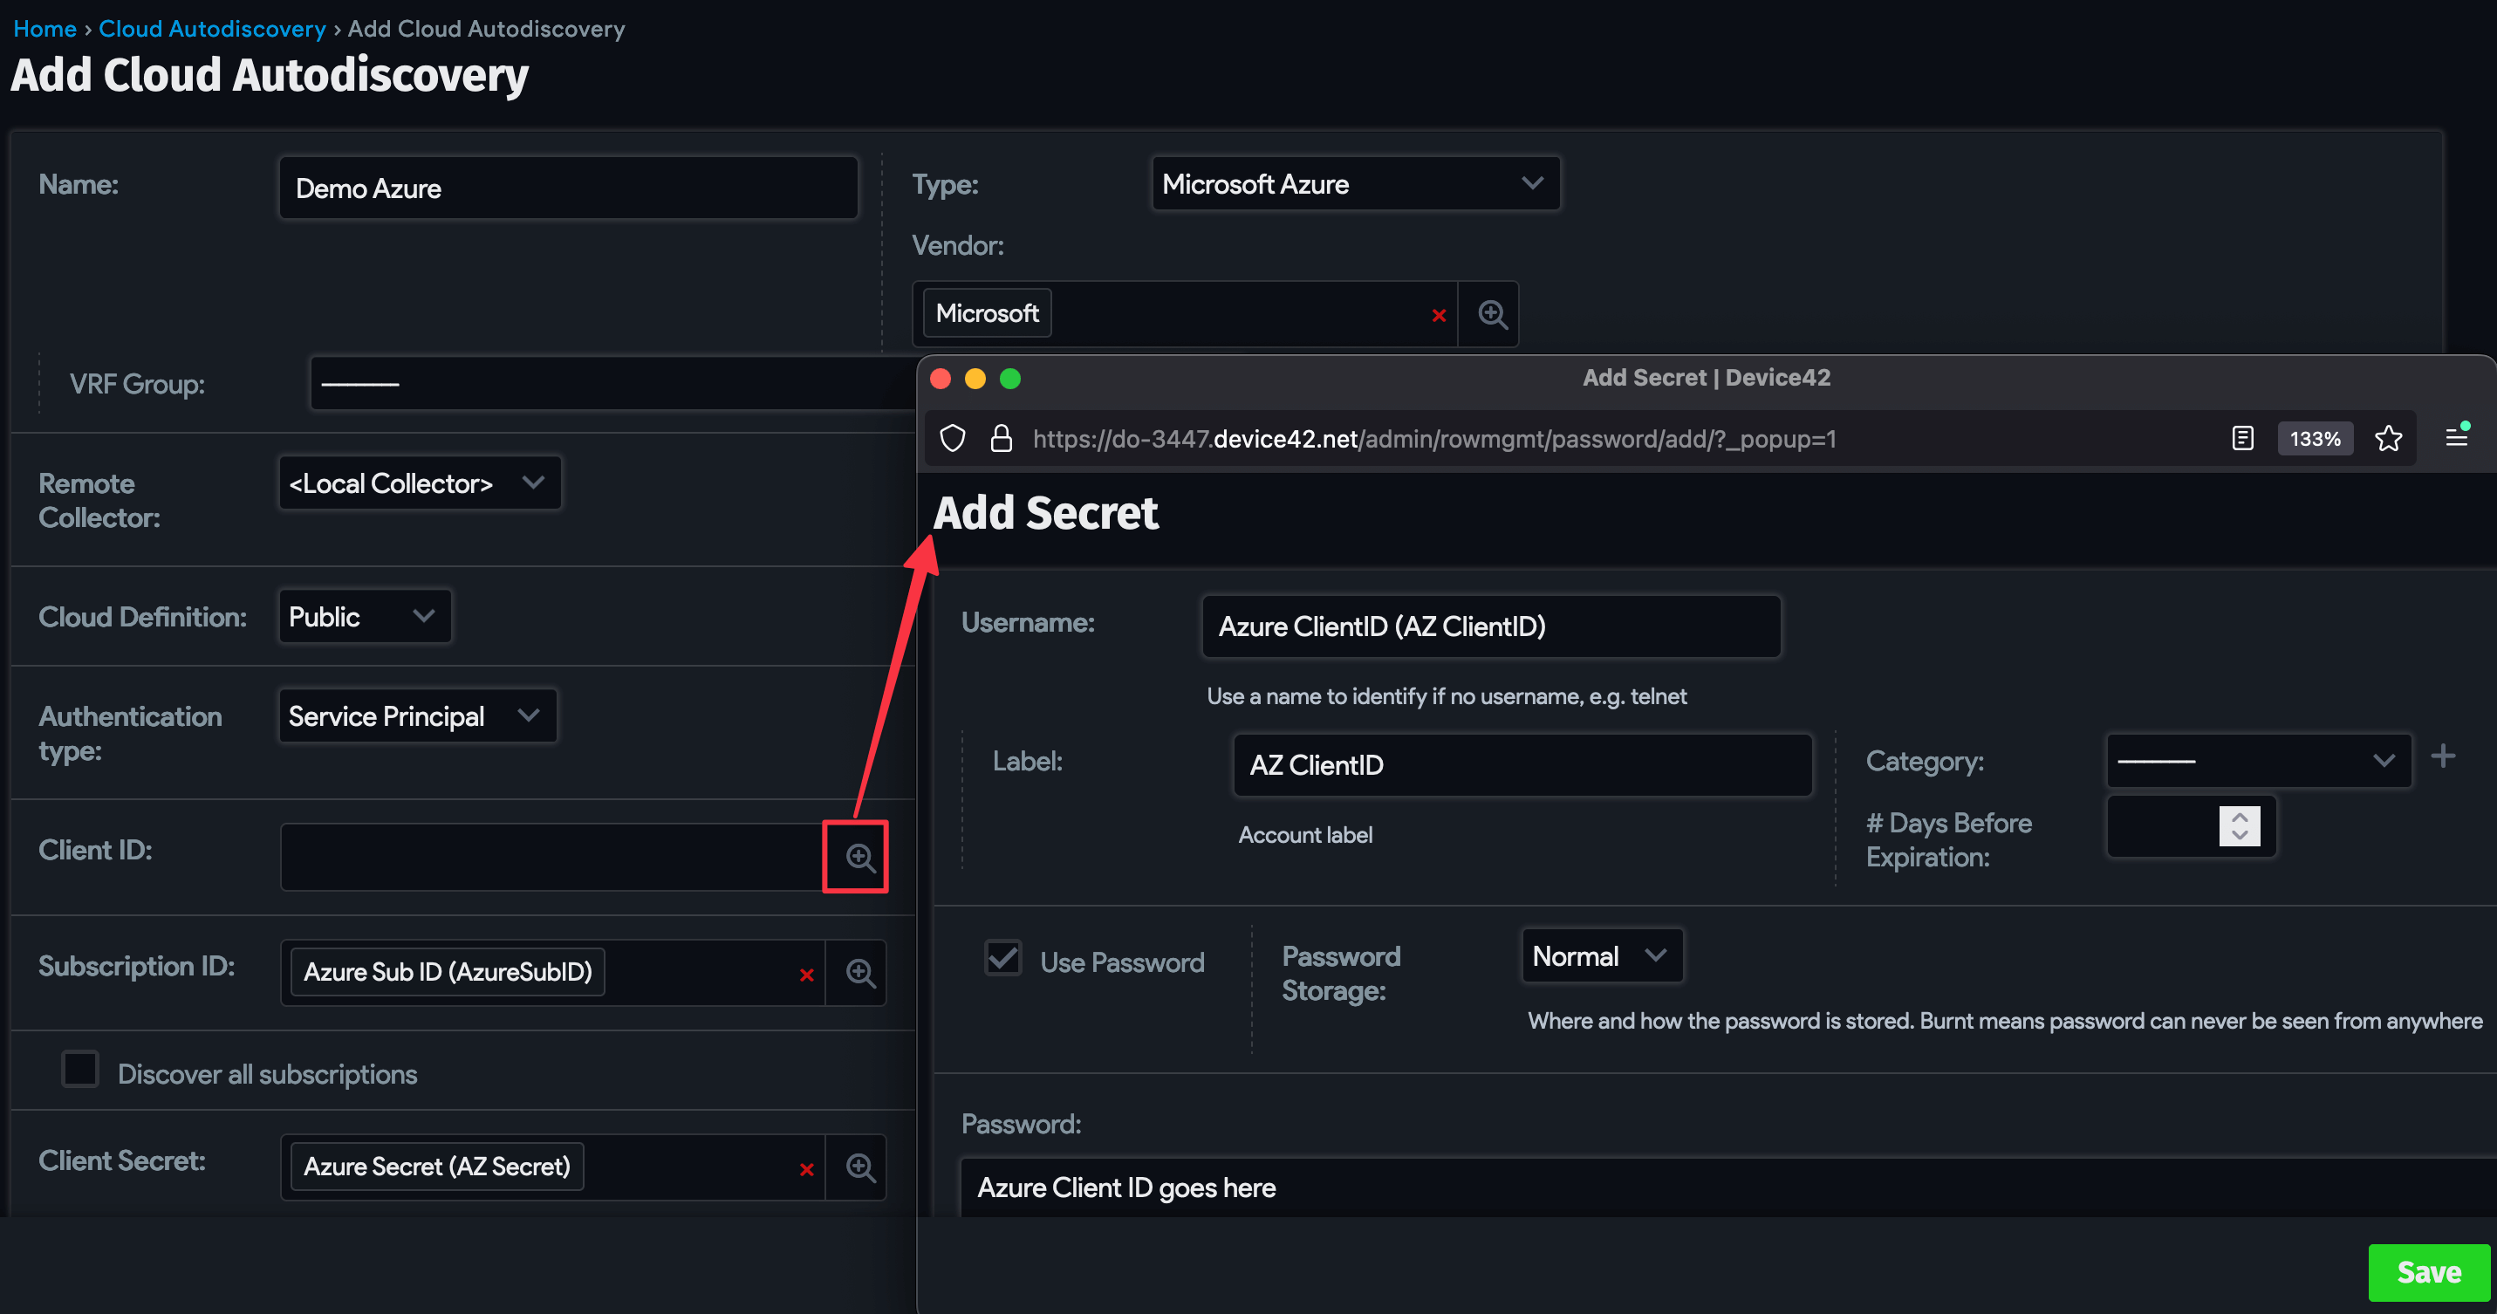Navigate to Home via the breadcrumb
The image size is (2497, 1314).
44,28
